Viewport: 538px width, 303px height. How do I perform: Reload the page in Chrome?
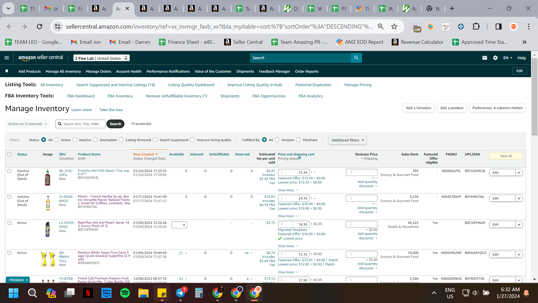tap(40, 26)
